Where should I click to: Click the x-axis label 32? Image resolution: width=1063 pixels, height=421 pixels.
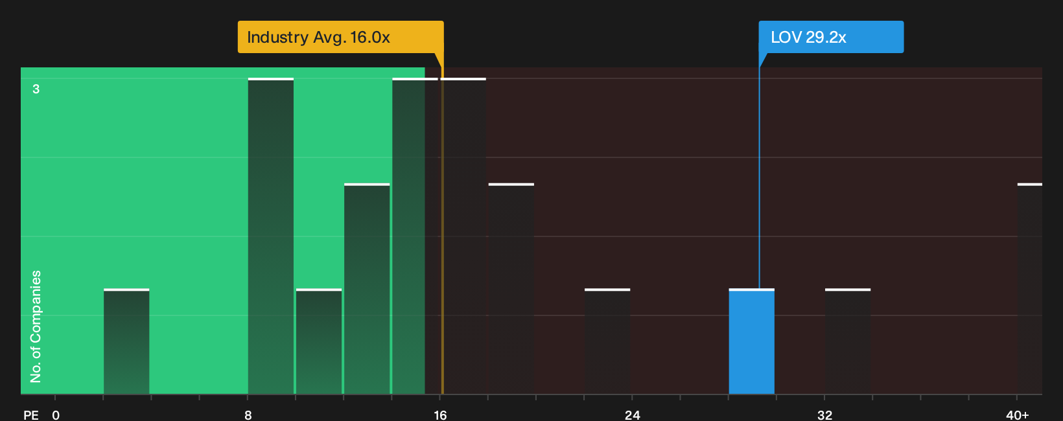point(824,415)
